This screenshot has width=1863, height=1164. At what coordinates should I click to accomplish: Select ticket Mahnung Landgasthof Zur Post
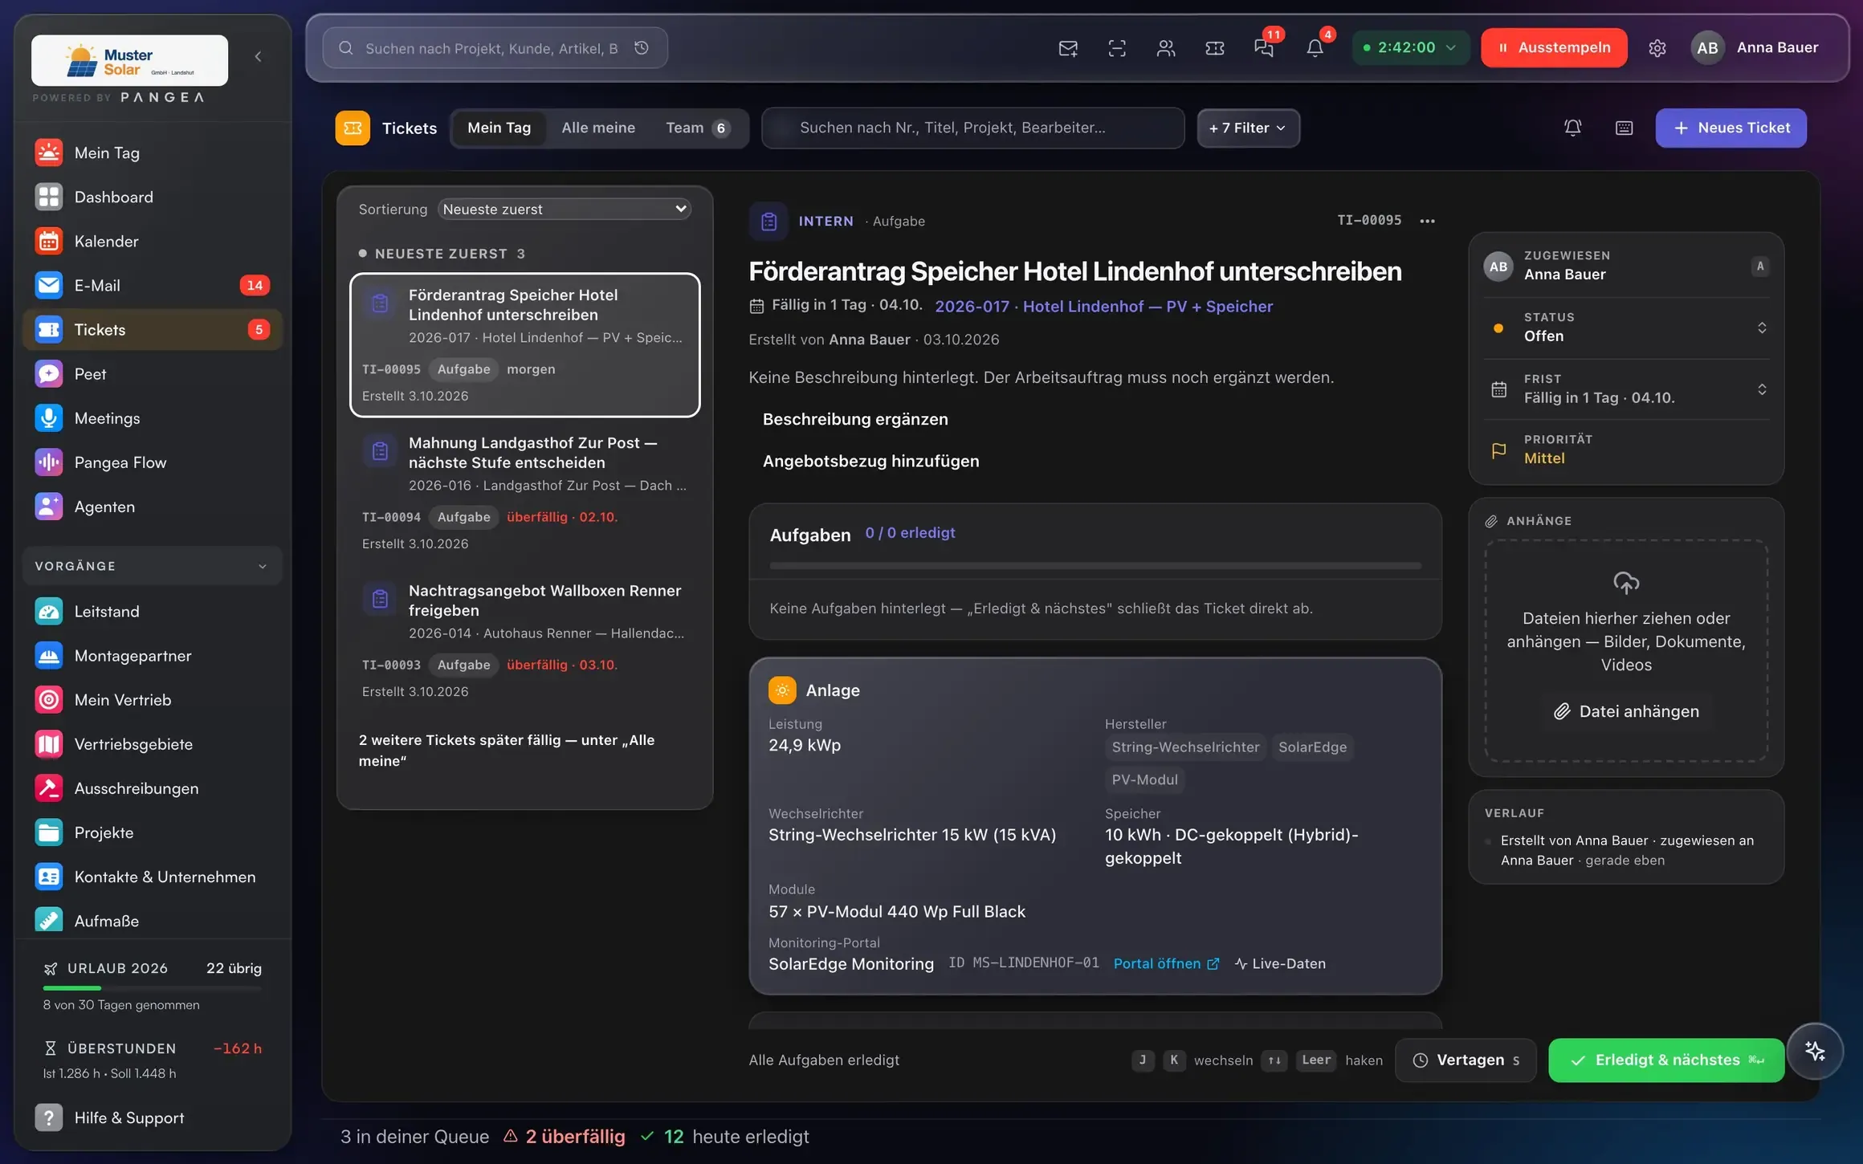[x=525, y=493]
